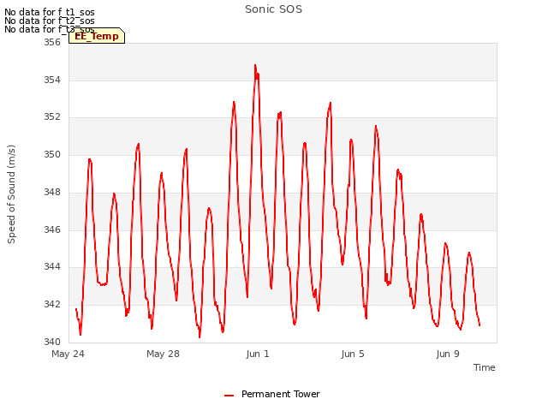Screen dimensions: 548x411
Task: Click the Speed of Sound (m/s) axis label
Action: click(11, 194)
